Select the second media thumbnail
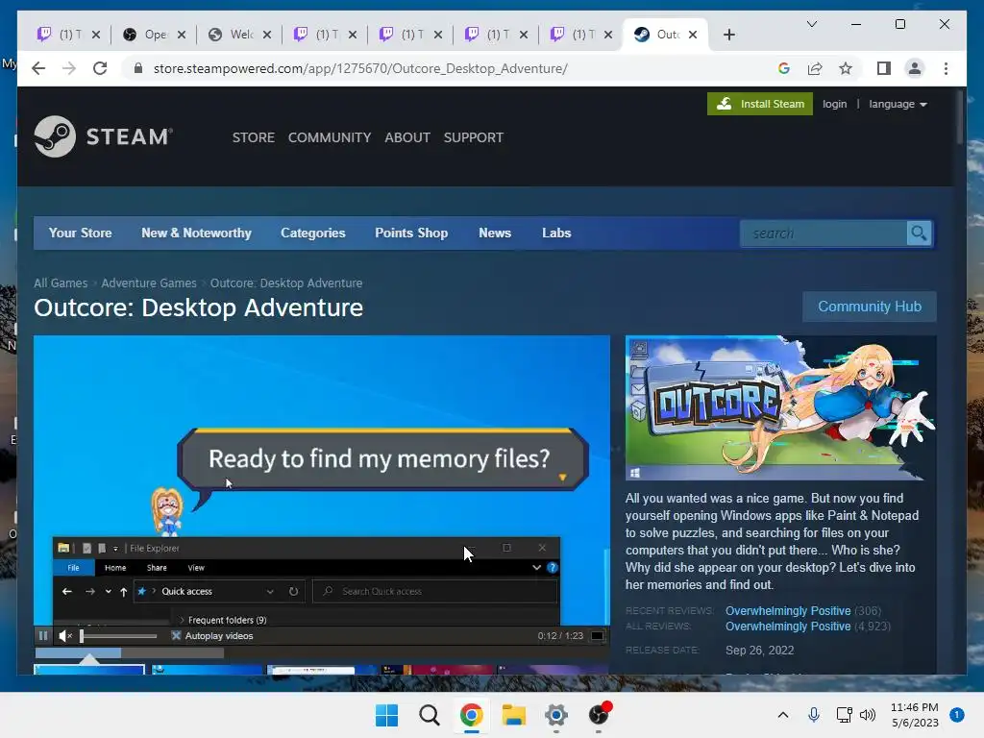Screen dimensions: 984x738 click(208, 670)
